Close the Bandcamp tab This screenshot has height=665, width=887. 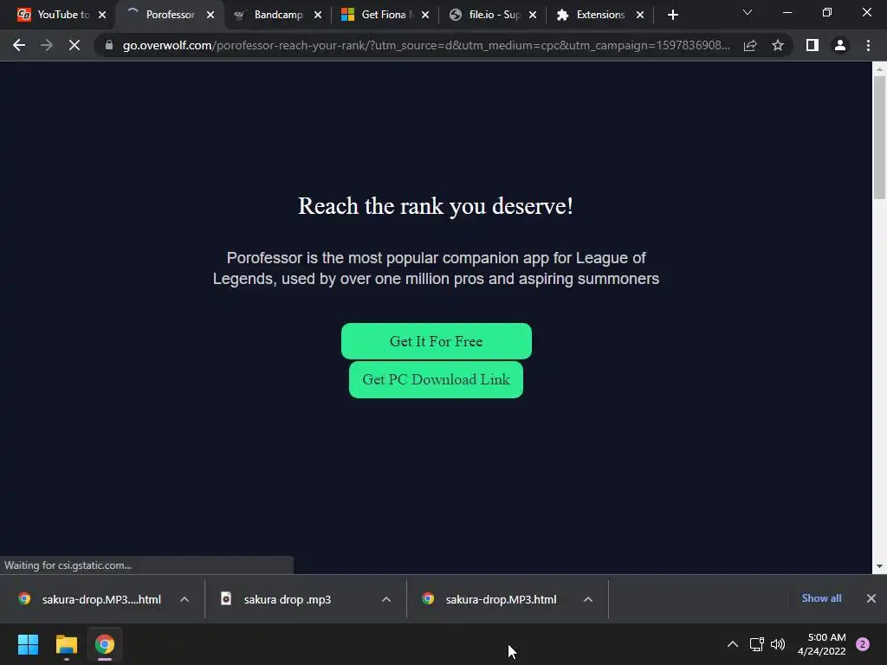[318, 15]
